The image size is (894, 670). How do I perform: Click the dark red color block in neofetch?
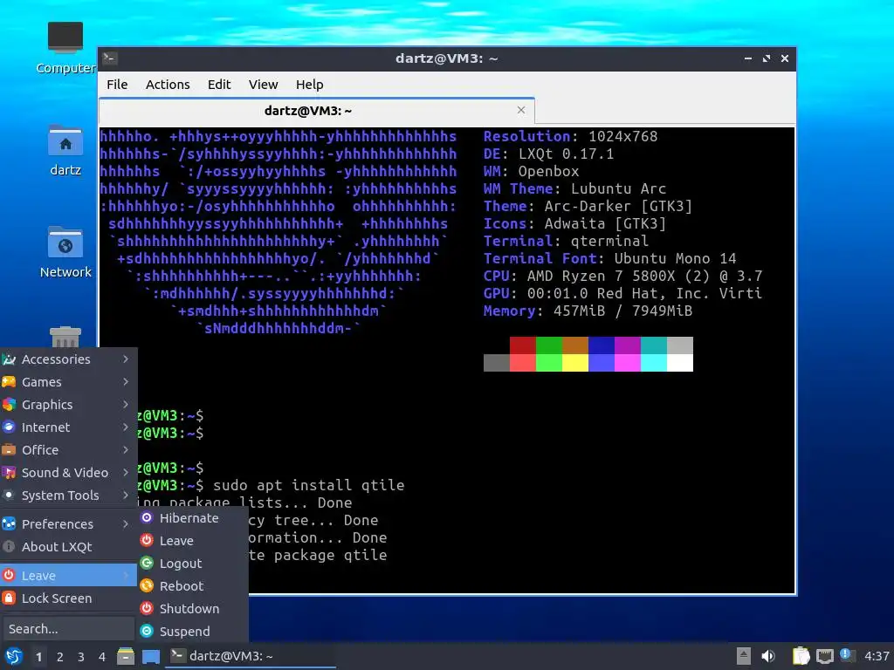pyautogui.click(x=523, y=345)
